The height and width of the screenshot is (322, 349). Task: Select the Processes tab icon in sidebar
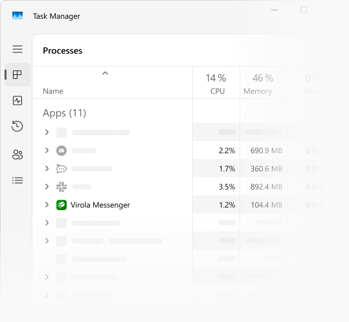(17, 74)
